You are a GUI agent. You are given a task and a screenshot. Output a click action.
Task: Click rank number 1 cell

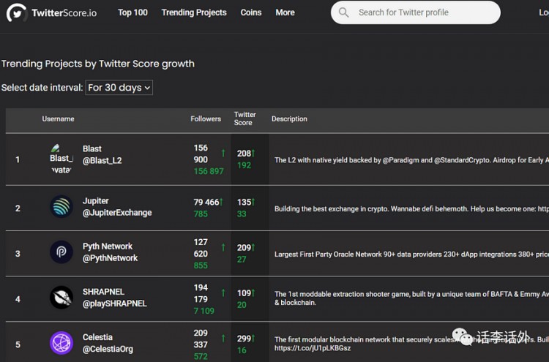(x=18, y=159)
